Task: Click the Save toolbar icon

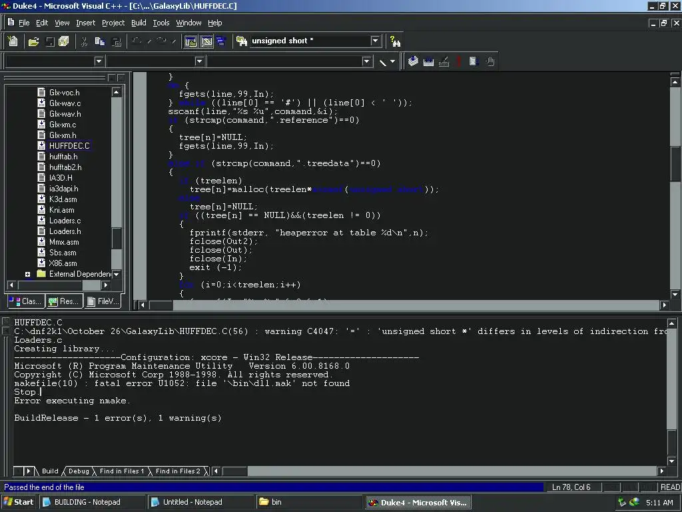Action: (x=50, y=41)
